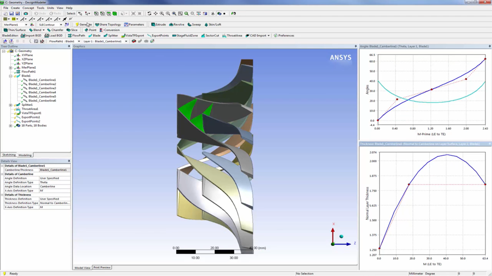492x276 pixels.
Task: Expand the MerPlane1 tree node
Action: coord(11,67)
